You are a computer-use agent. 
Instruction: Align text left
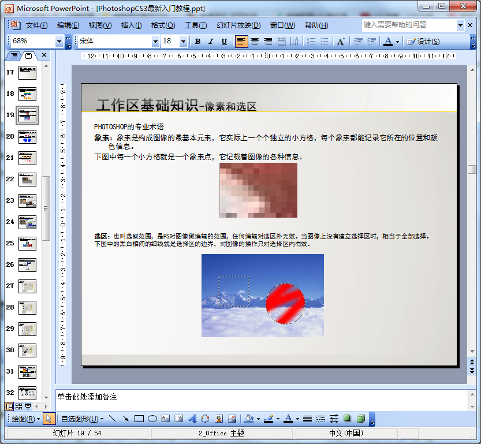pyautogui.click(x=241, y=42)
